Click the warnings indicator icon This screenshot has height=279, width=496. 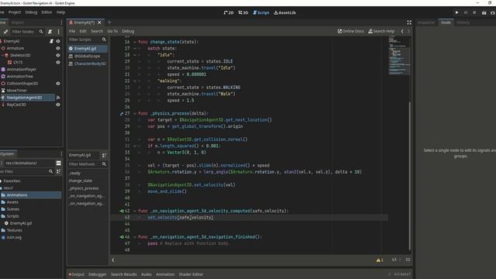click(380, 260)
